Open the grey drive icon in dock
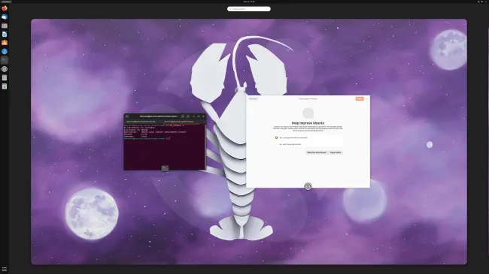Screen dimensions: 489x274 coord(5,77)
